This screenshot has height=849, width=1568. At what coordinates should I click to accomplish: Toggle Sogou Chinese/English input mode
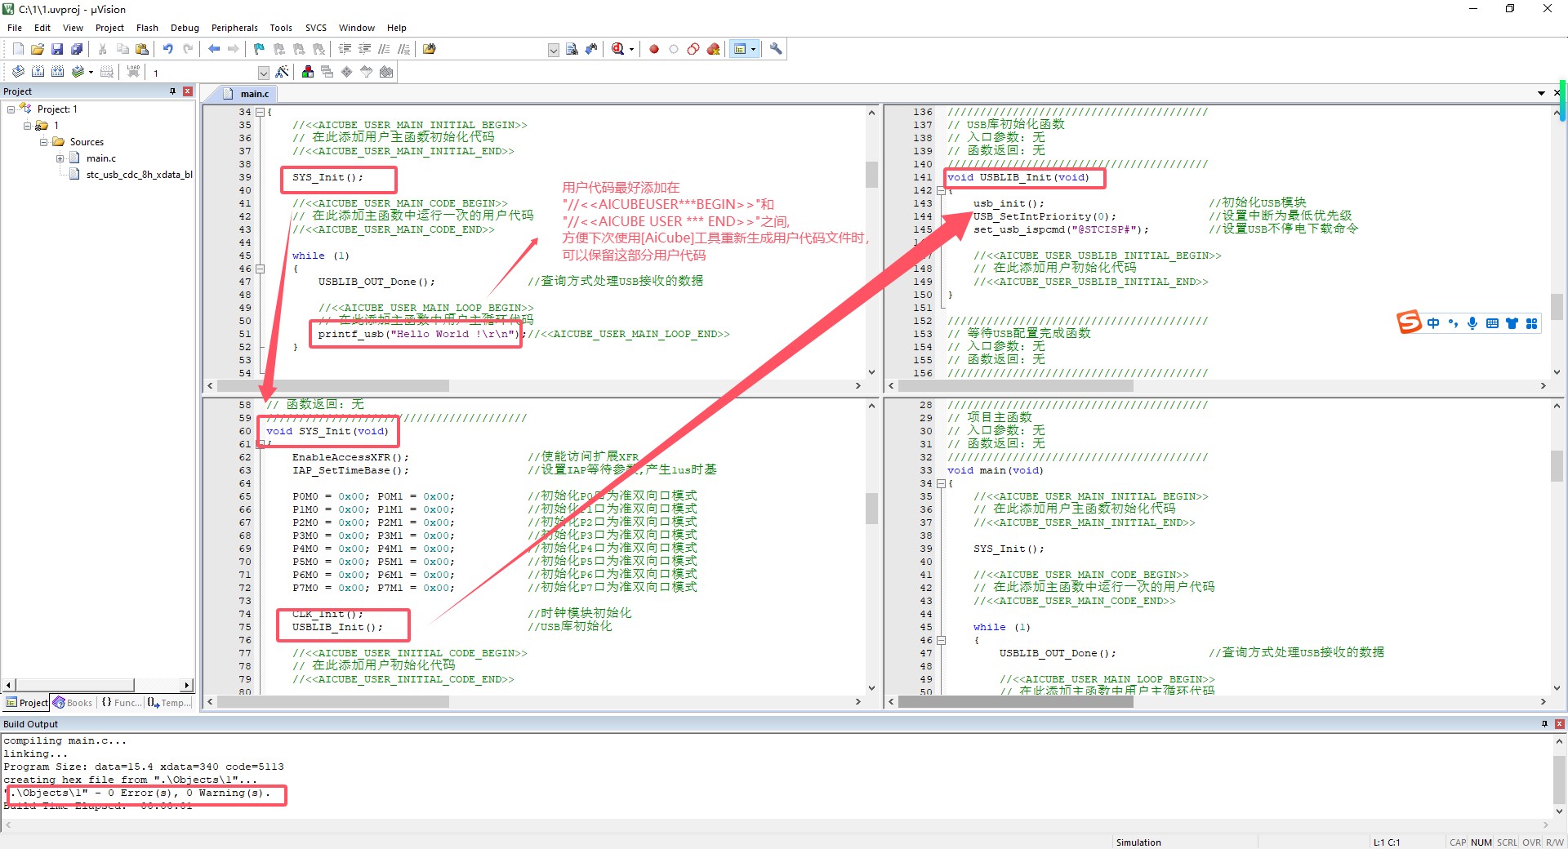[x=1433, y=323]
